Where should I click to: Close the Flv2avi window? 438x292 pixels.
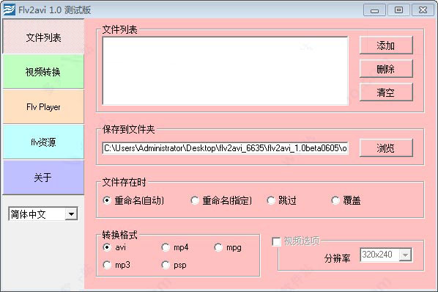(x=423, y=10)
